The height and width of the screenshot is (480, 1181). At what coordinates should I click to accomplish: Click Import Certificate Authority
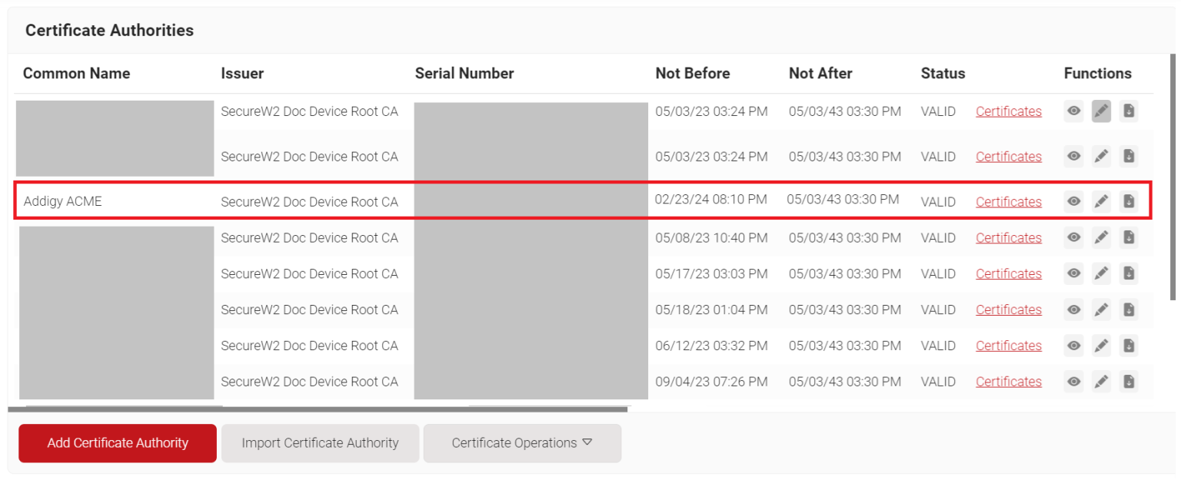[x=320, y=442]
